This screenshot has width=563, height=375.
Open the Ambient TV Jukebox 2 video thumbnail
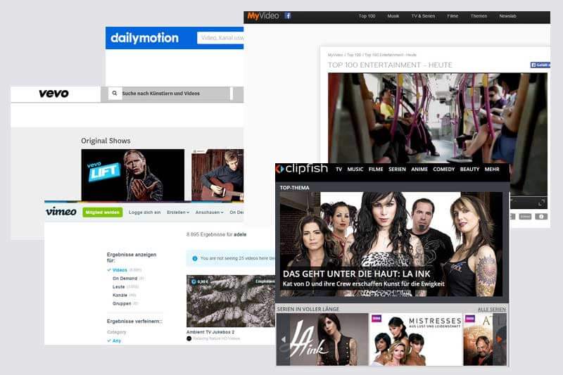click(x=231, y=301)
